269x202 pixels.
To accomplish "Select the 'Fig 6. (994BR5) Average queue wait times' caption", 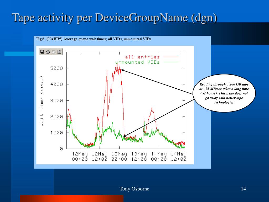I will [x=94, y=39].
